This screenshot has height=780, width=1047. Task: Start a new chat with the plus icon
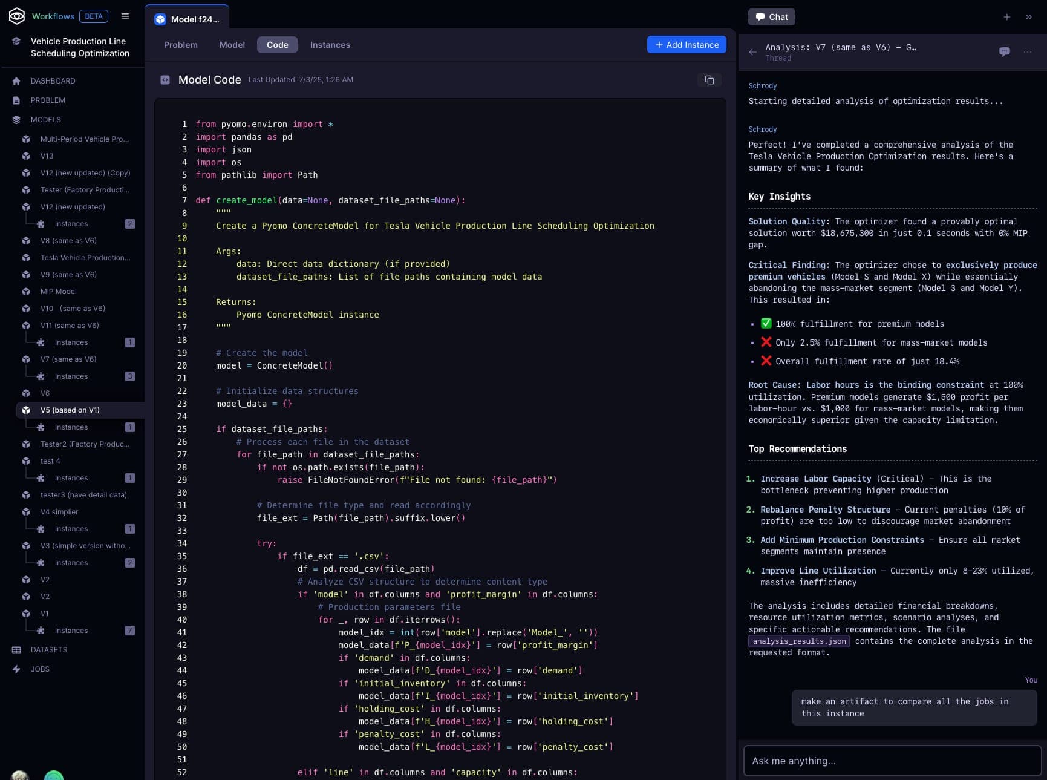[x=1006, y=16]
